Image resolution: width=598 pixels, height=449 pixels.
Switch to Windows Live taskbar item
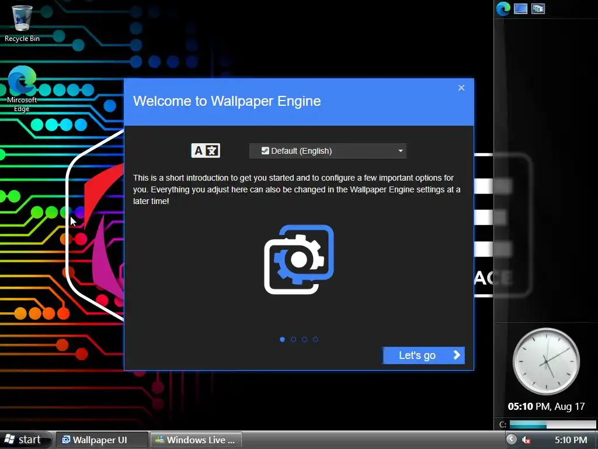[196, 440]
